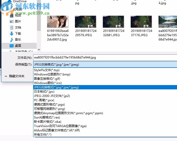Choose 斯卡图片格式(*.ska) format

(x=105, y=122)
